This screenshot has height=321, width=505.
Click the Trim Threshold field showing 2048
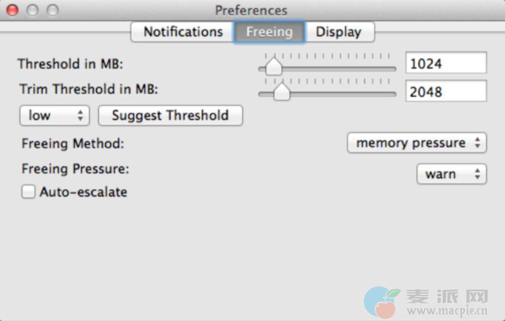tap(446, 91)
